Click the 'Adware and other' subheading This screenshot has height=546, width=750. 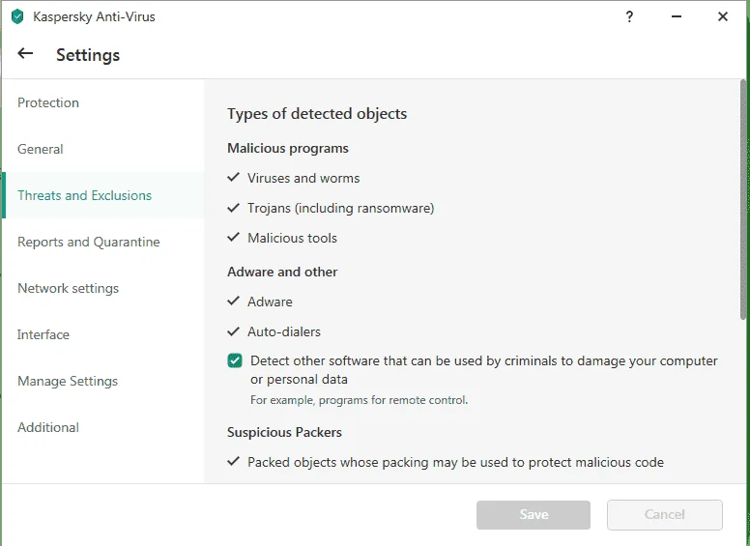pyautogui.click(x=282, y=273)
